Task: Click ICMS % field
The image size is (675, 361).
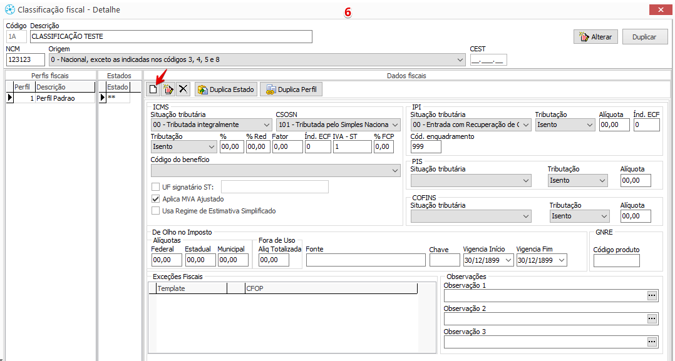Action: (x=232, y=147)
